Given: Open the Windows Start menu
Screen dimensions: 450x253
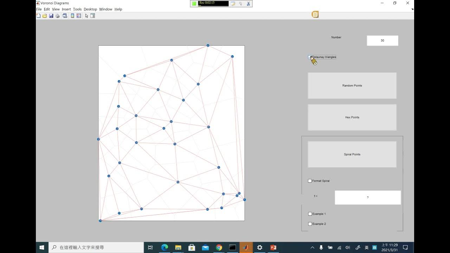Looking at the screenshot, I should pyautogui.click(x=42, y=247).
